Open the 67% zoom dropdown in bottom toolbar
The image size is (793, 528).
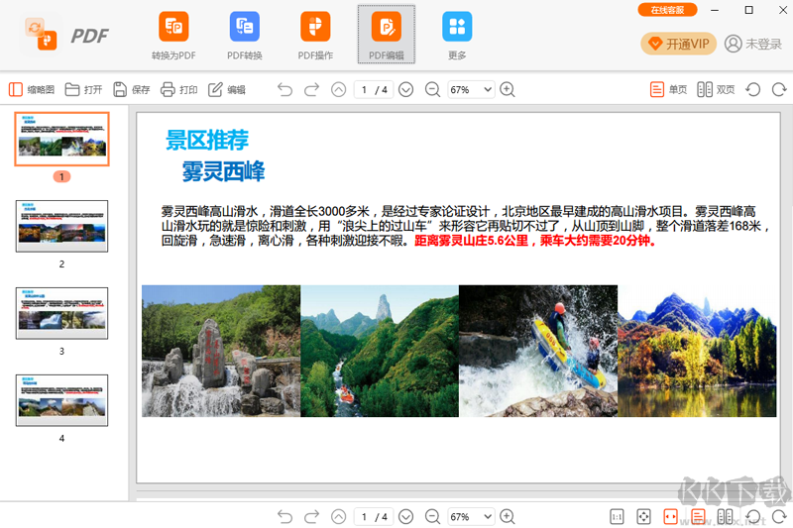click(x=471, y=517)
